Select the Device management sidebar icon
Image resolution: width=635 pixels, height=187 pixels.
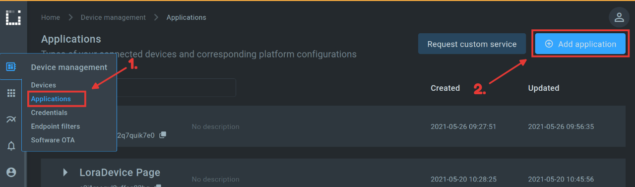(11, 66)
